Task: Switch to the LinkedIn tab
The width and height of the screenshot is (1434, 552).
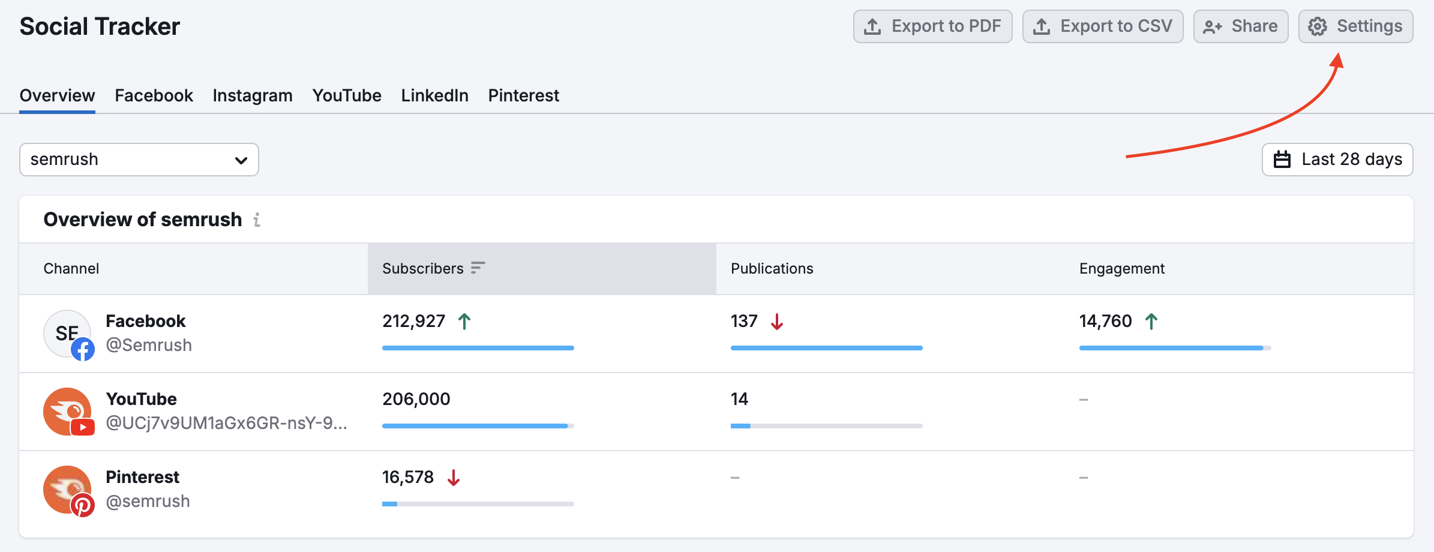Action: (x=434, y=95)
